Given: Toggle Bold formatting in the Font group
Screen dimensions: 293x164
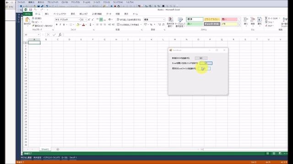Looking at the screenshot, I should (x=57, y=25).
